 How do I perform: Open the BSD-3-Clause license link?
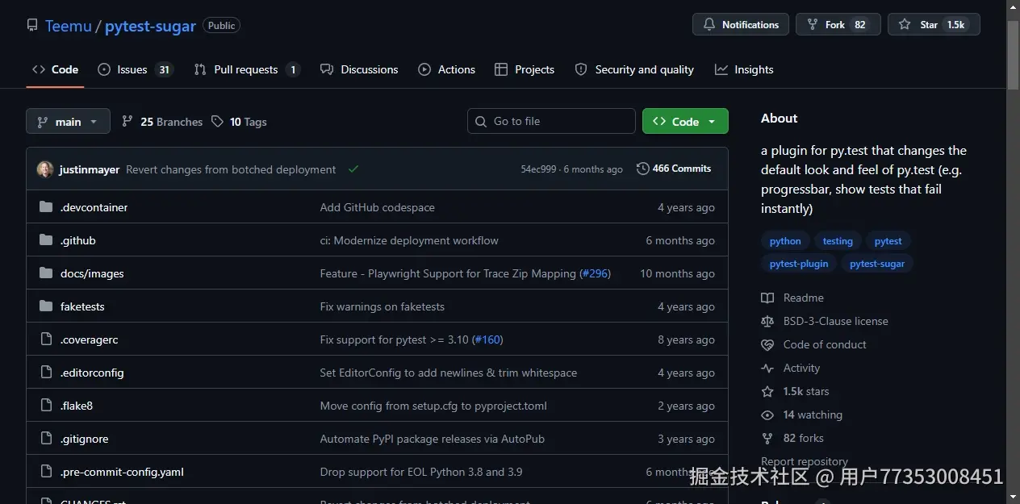pyautogui.click(x=825, y=321)
